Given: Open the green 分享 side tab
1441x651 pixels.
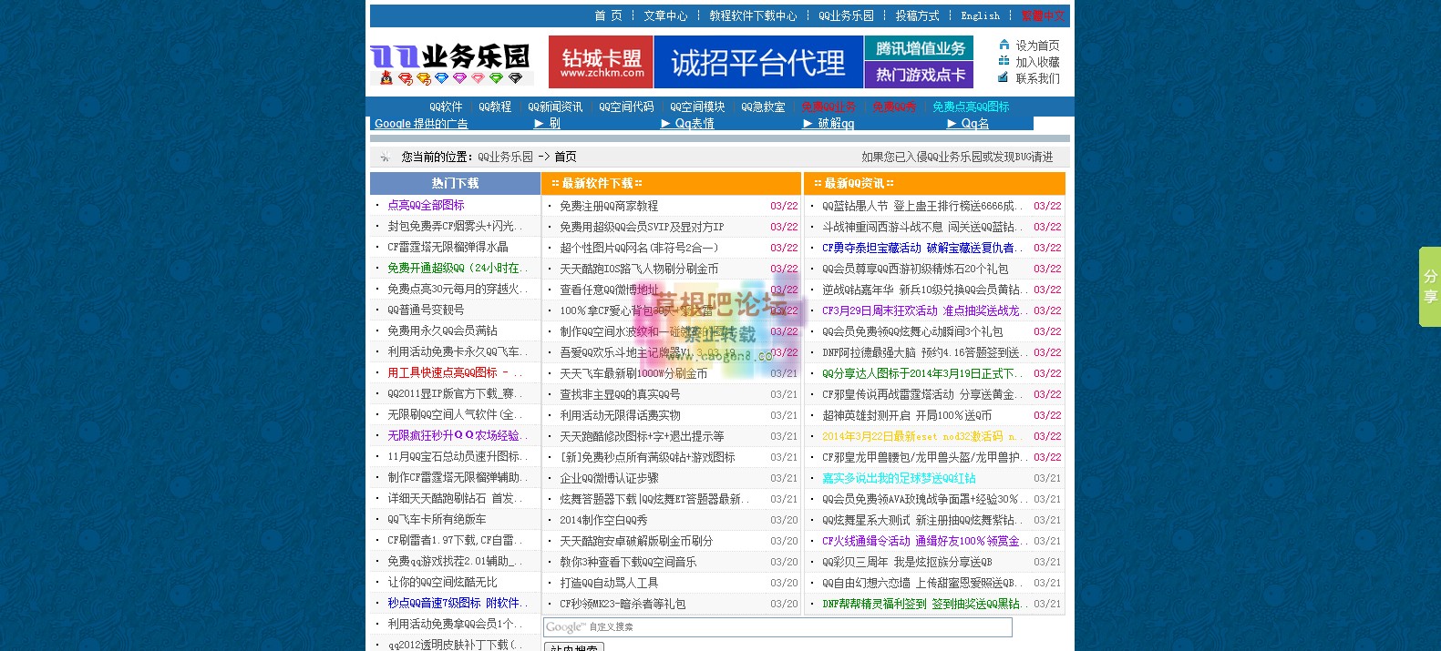Looking at the screenshot, I should point(1430,286).
